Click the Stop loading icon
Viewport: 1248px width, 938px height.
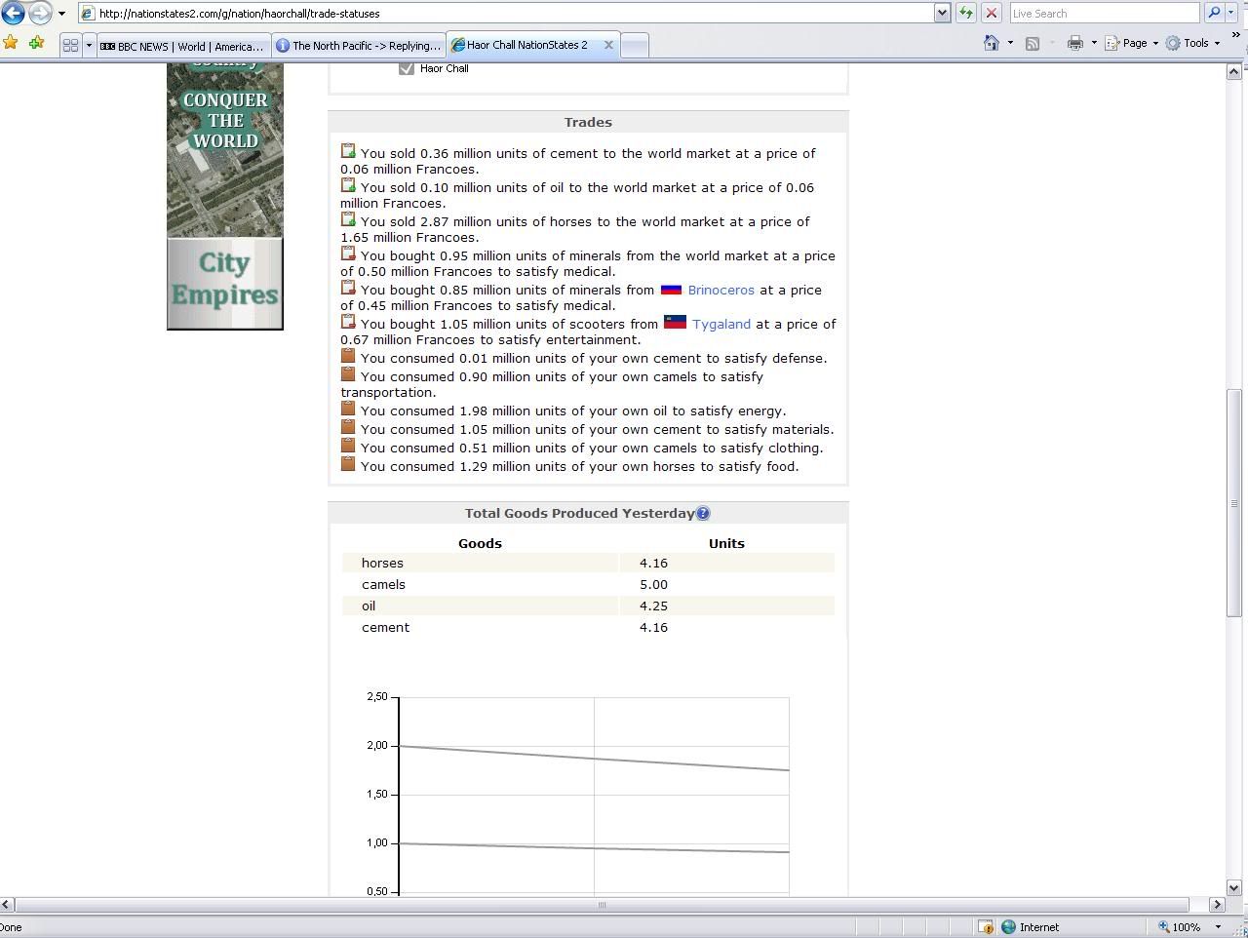pos(991,14)
